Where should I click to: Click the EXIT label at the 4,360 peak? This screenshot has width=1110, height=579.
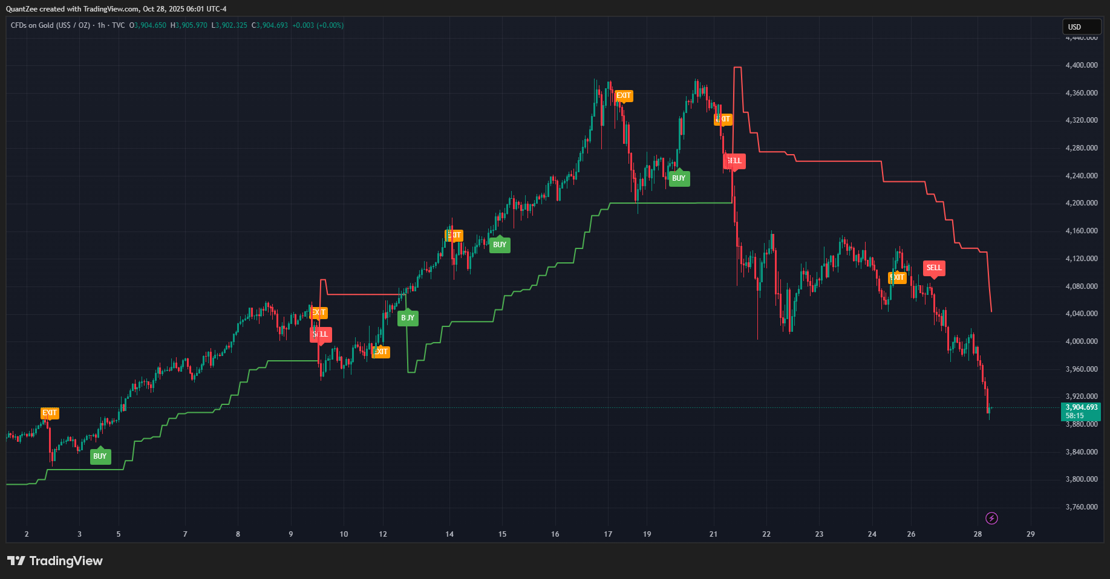(623, 95)
